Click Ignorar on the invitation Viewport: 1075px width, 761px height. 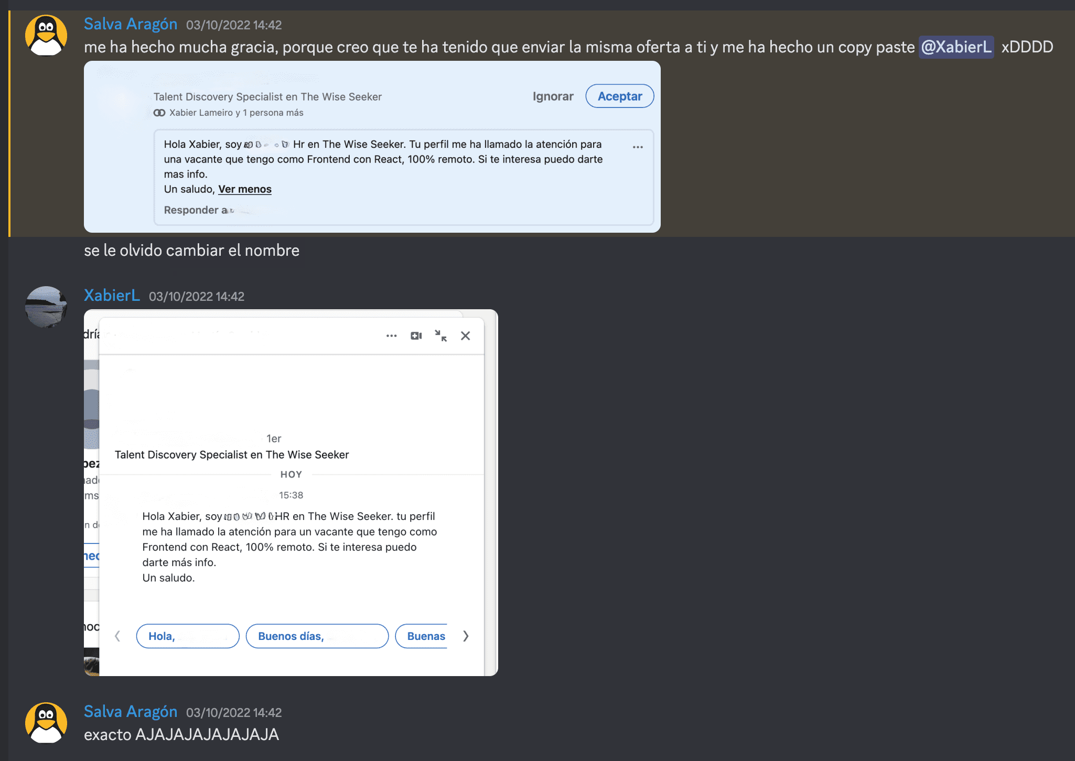click(553, 96)
